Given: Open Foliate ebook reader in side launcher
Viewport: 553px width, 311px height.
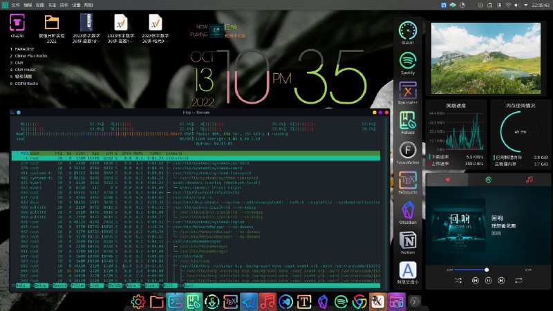Looking at the screenshot, I should click(x=408, y=123).
